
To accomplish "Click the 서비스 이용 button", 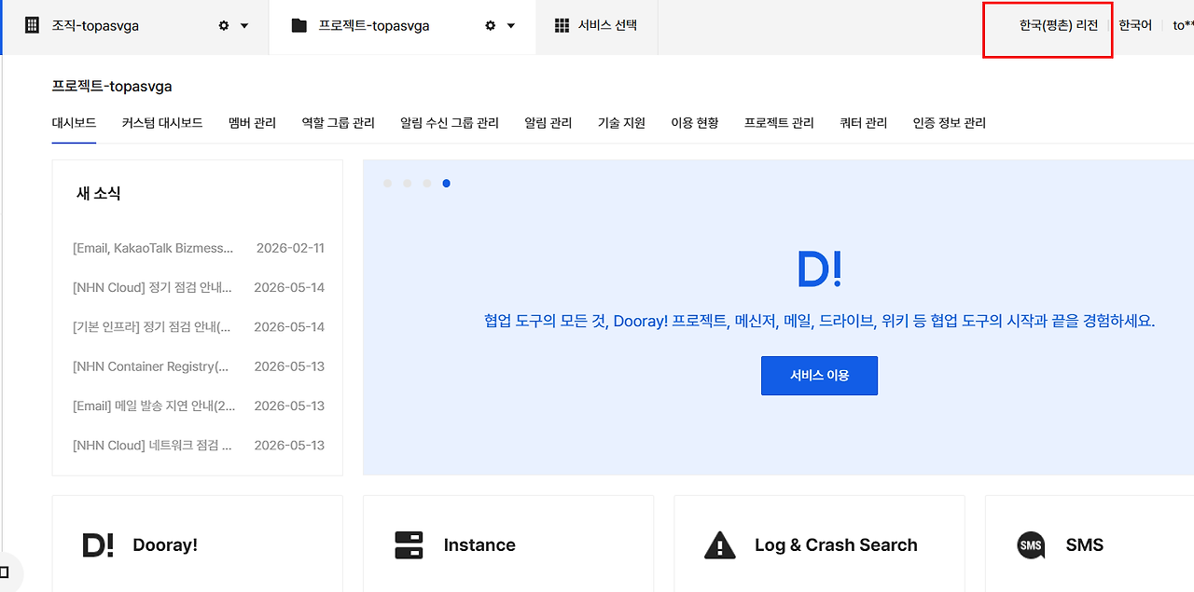I will pyautogui.click(x=819, y=376).
